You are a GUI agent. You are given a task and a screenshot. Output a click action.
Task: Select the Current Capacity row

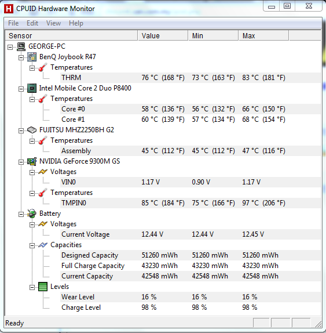point(191,276)
